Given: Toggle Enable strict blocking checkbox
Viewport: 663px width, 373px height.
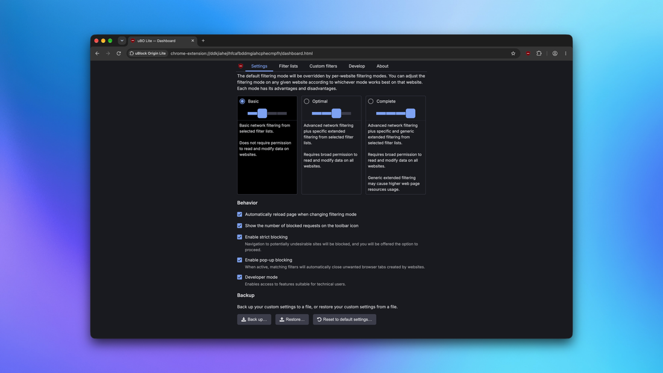Looking at the screenshot, I should click(240, 237).
